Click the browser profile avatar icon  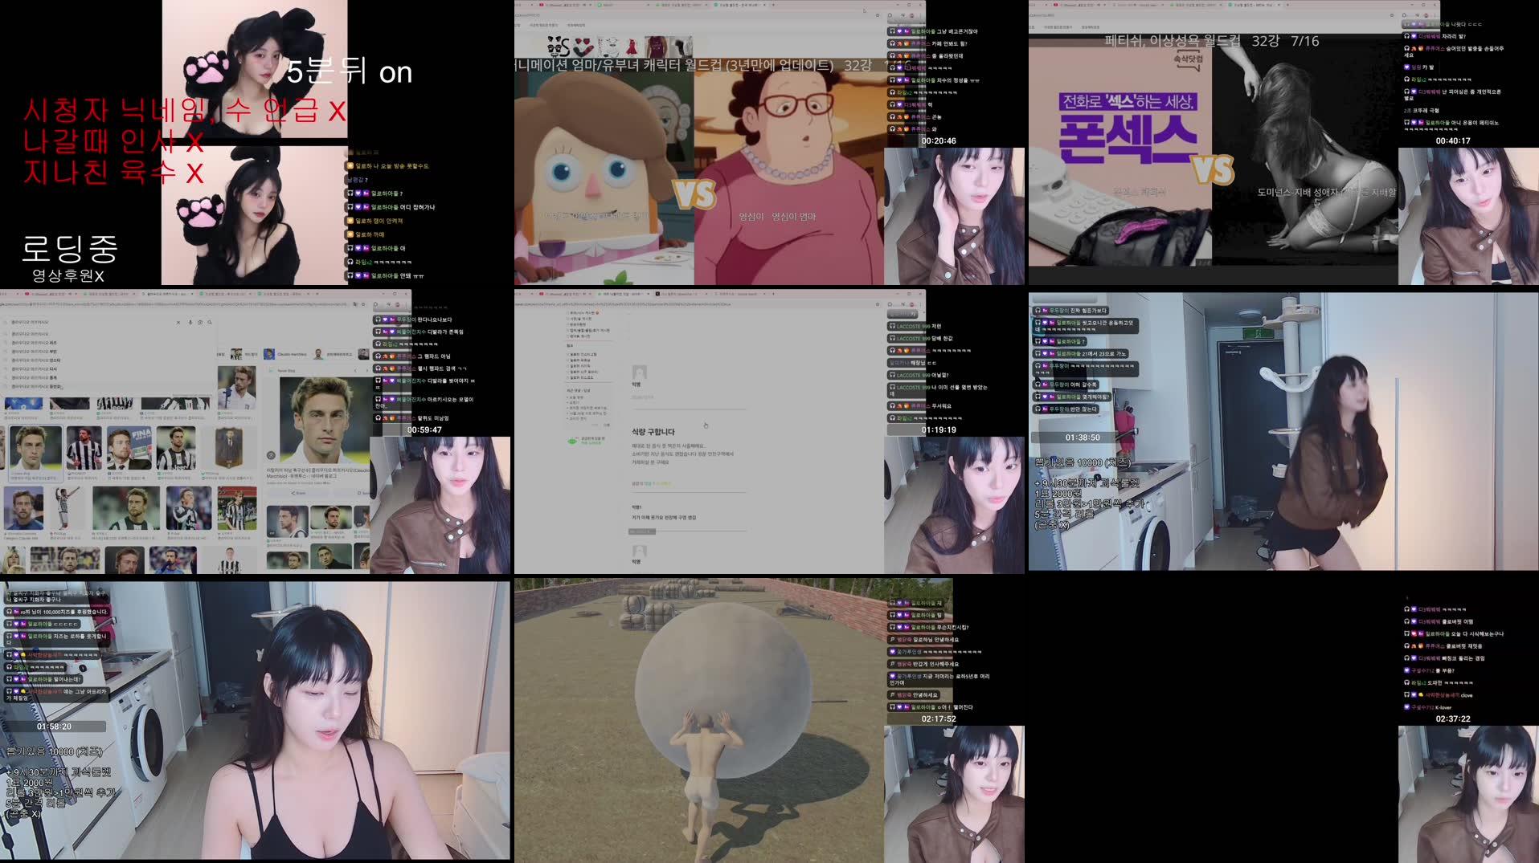(x=388, y=305)
